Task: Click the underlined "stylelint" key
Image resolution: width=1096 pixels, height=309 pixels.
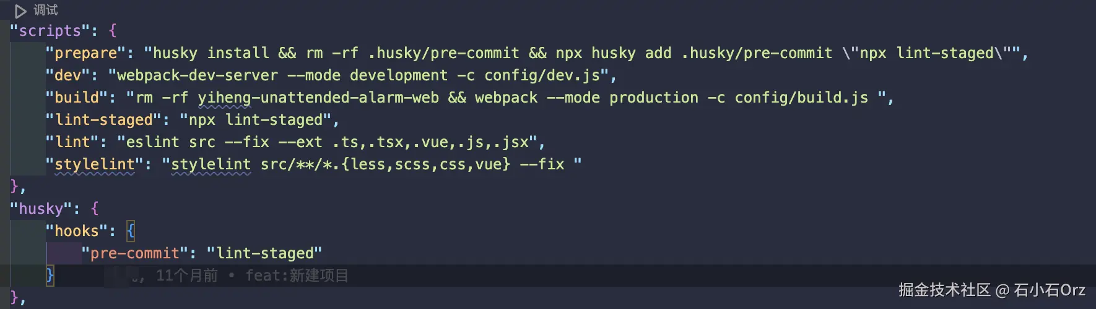Action: [95, 164]
